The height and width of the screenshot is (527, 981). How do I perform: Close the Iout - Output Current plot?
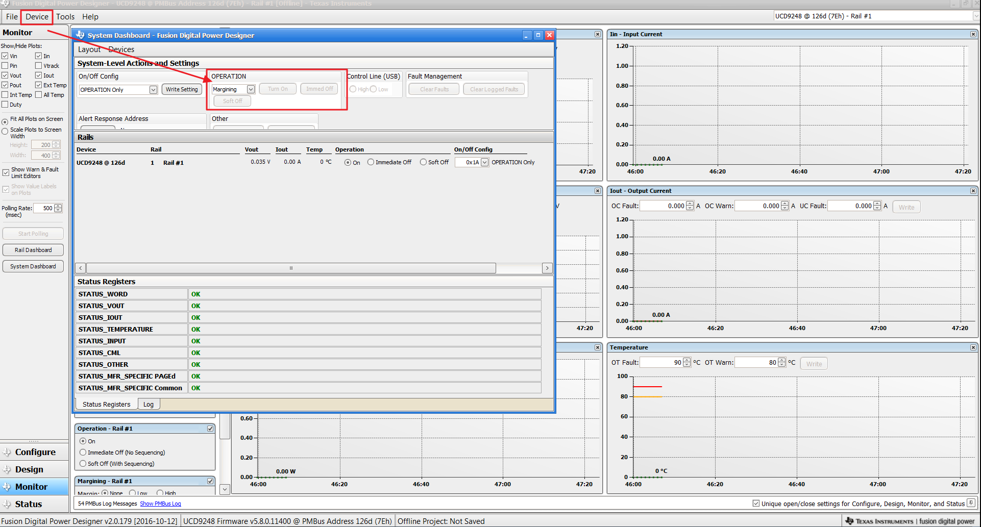973,191
